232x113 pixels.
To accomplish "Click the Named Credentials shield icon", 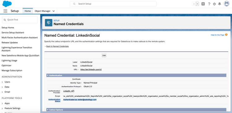I will pos(49,22).
